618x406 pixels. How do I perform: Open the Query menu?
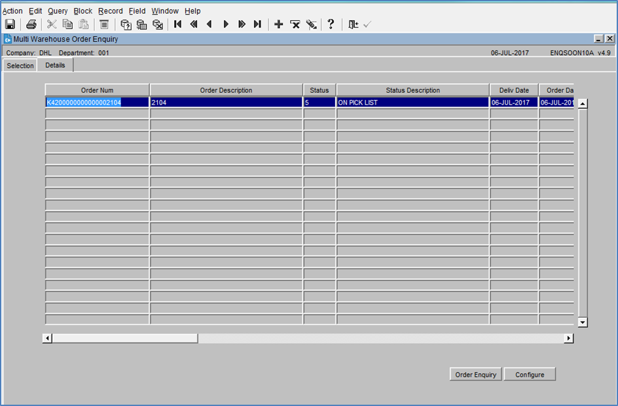coord(58,11)
